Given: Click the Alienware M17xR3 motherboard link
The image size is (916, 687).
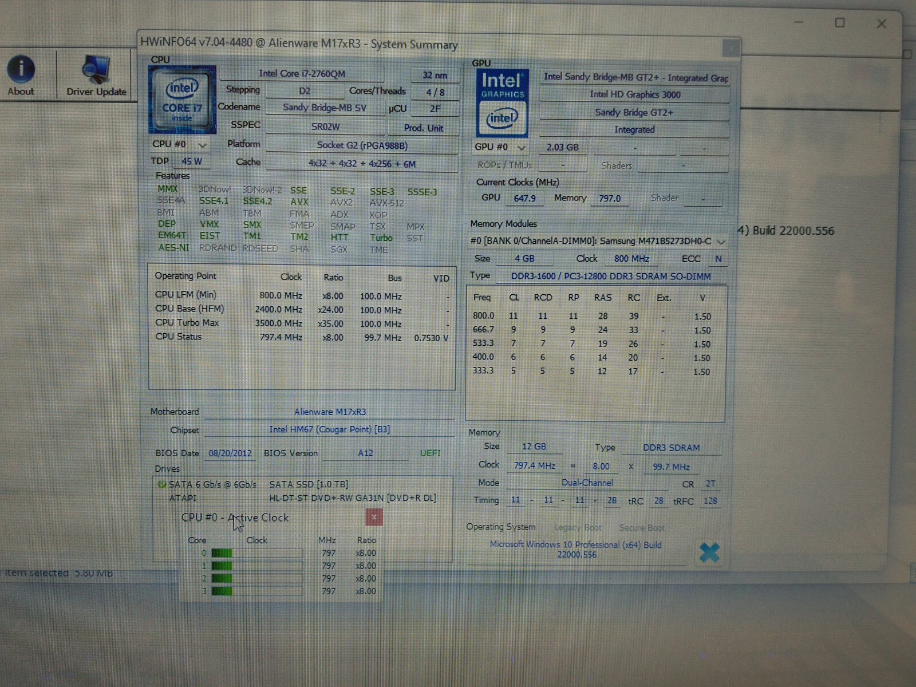Looking at the screenshot, I should [x=330, y=412].
